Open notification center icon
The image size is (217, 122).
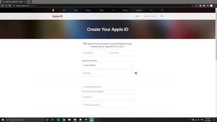click(214, 120)
